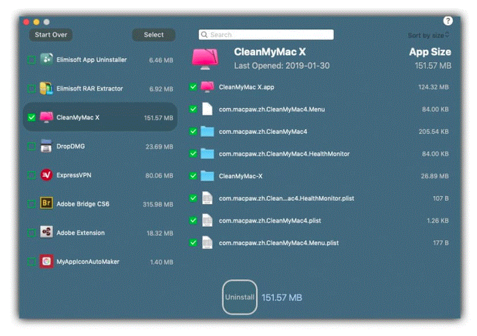Uncheck the com.macpaw.zh.CleanMyMac4 folder checkbox
The image size is (477, 336).
click(x=193, y=131)
